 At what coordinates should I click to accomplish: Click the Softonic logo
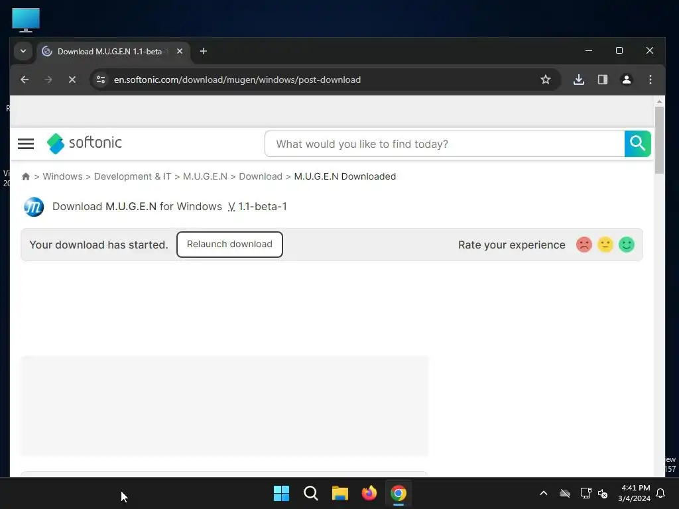point(84,143)
